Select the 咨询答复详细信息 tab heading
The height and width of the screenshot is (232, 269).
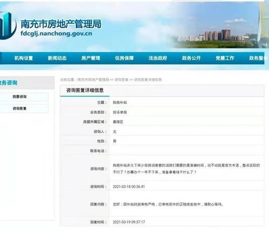[x=85, y=90]
